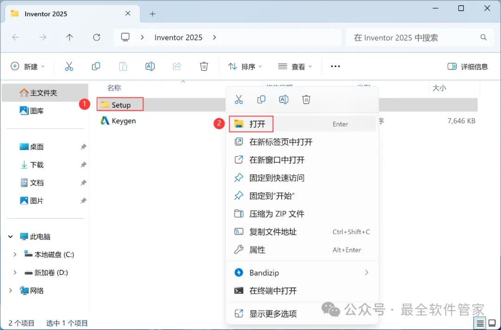Viewport: 501px width, 330px height.
Task: Select the Setup folder
Action: (x=120, y=105)
